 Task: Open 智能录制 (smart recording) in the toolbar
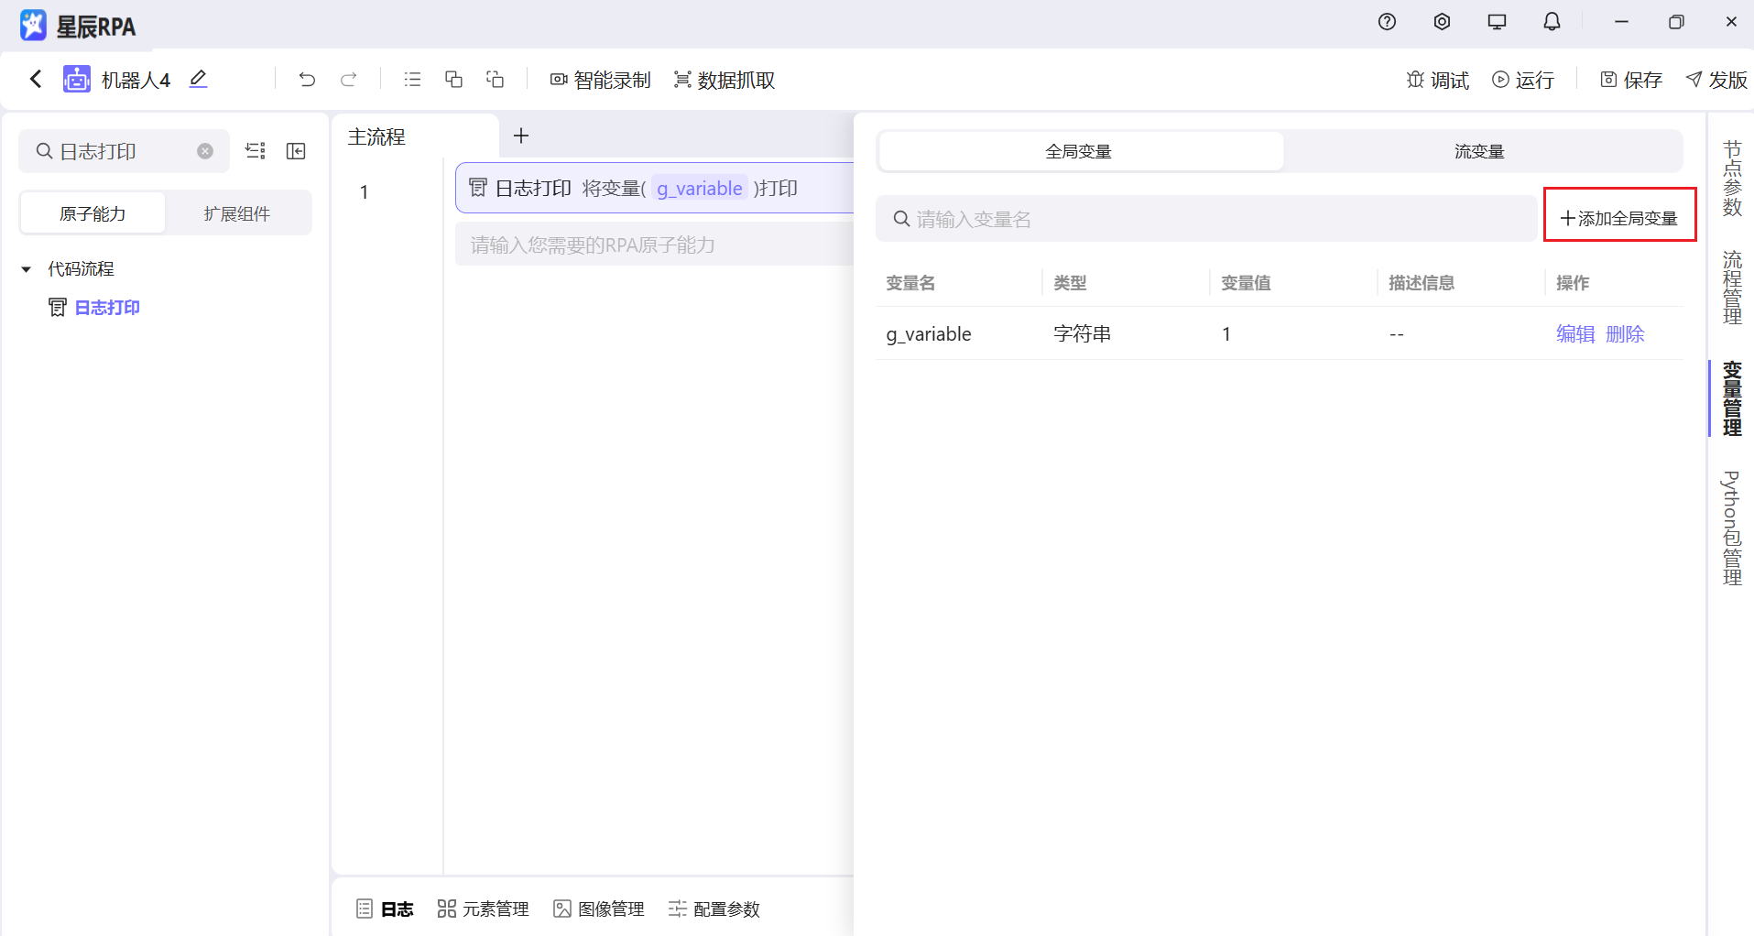pyautogui.click(x=599, y=80)
